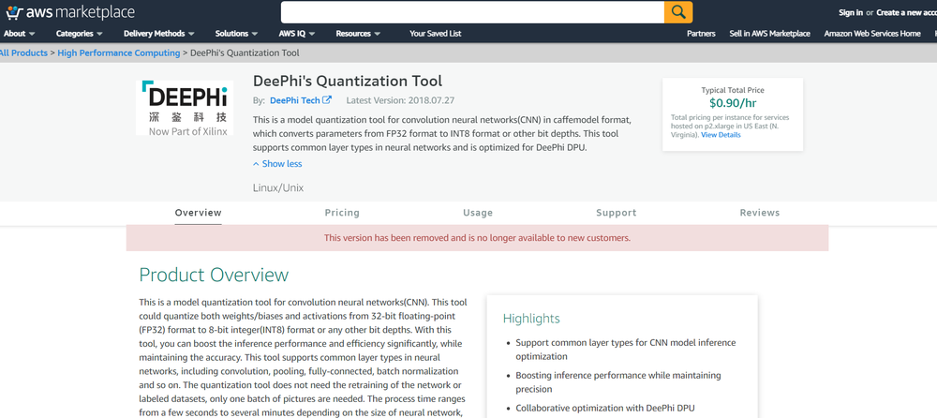Image resolution: width=937 pixels, height=418 pixels.
Task: Click the Sign in link
Action: coord(851,12)
